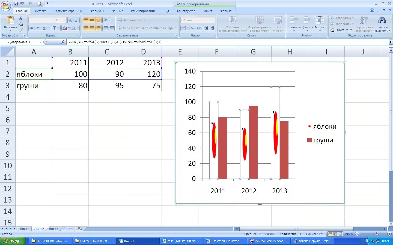Image resolution: width=393 pixels, height=245 pixels.
Task: Copy selection using the copy icon
Action: (20, 24)
